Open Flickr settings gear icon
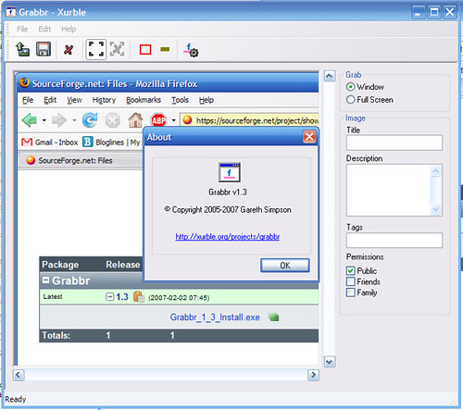The height and width of the screenshot is (410, 463). 191,50
